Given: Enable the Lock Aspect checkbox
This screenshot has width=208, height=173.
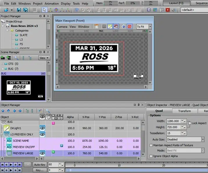Looking at the screenshot, I should 190,123.
